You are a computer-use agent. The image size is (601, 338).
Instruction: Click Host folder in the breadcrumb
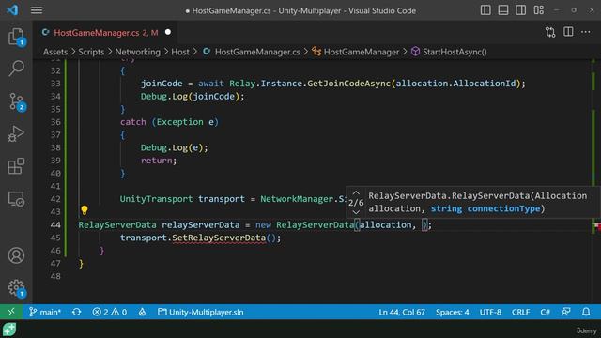click(x=180, y=52)
